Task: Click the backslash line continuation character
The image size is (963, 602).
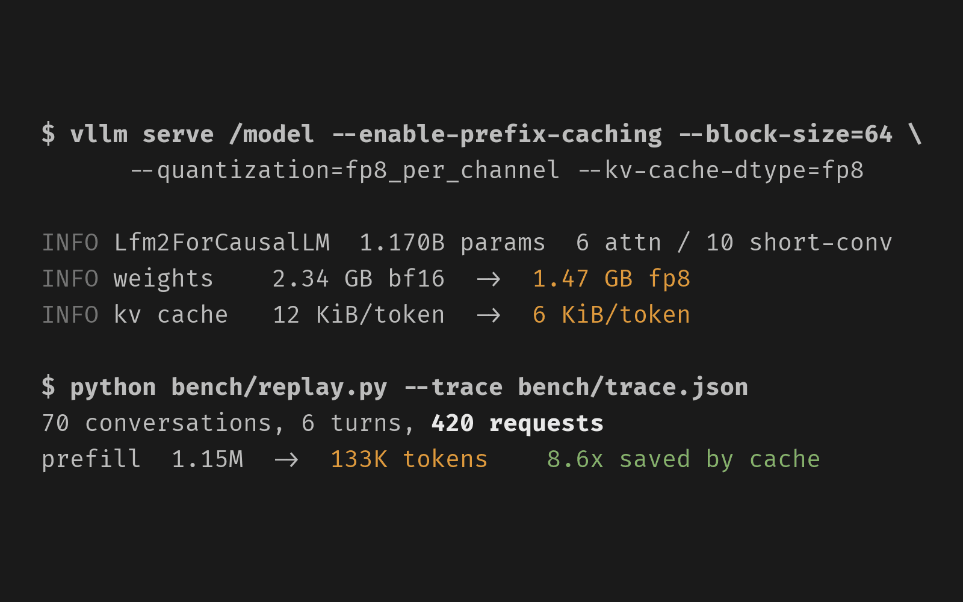Action: pos(915,134)
